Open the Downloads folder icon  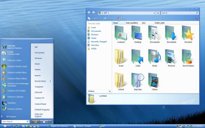point(171,34)
